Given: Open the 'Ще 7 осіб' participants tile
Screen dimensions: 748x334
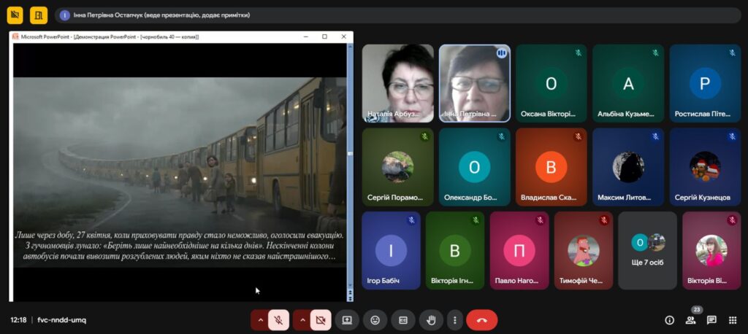Looking at the screenshot, I should [x=647, y=249].
